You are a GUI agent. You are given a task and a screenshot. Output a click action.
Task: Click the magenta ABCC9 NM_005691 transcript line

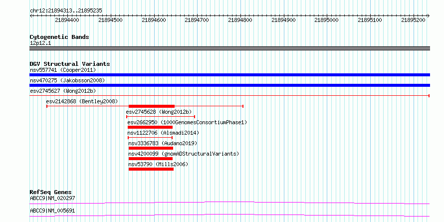tap(229, 216)
